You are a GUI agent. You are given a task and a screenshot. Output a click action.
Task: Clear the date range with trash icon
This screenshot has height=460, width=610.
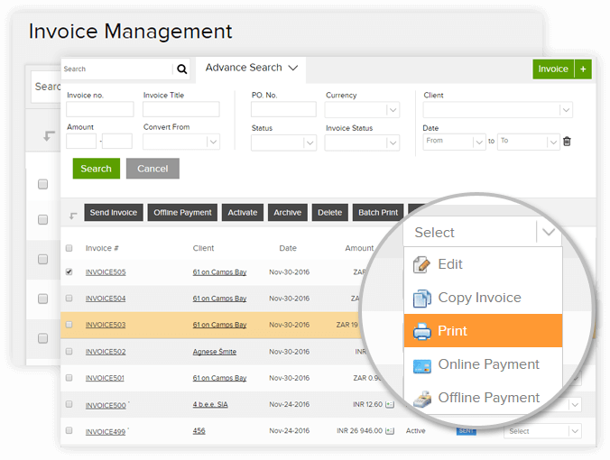click(567, 141)
